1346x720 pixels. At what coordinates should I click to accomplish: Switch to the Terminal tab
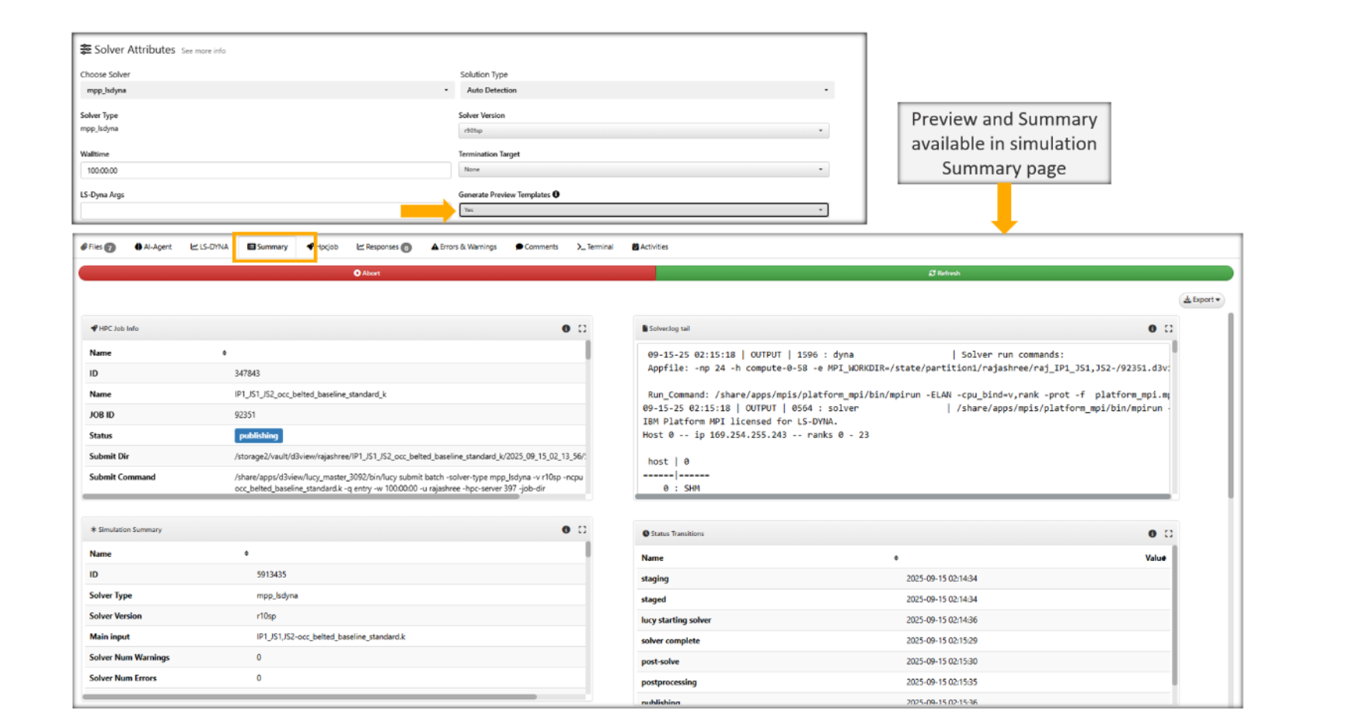click(595, 247)
